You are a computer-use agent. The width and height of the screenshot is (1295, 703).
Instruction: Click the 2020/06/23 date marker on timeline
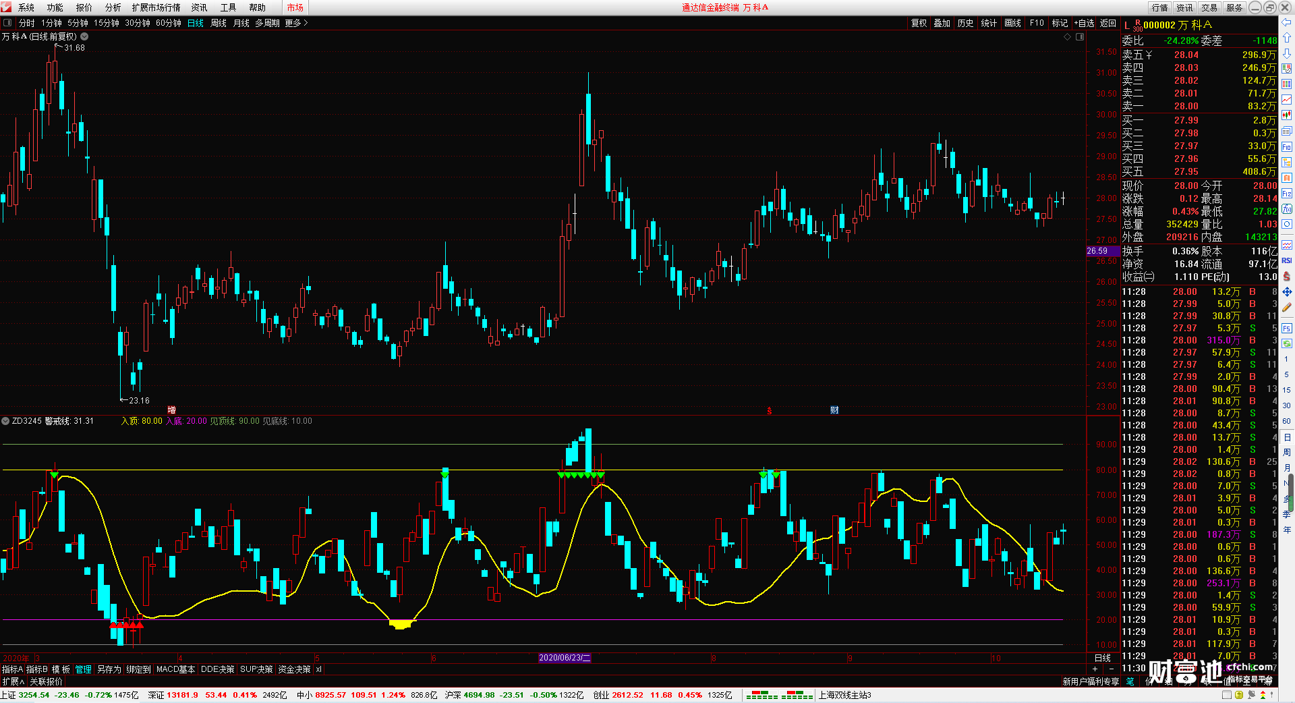point(565,658)
